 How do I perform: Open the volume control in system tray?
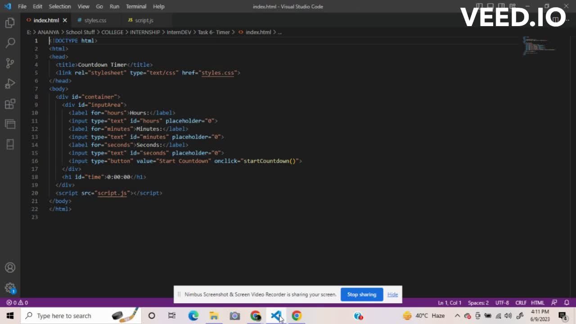pyautogui.click(x=508, y=316)
